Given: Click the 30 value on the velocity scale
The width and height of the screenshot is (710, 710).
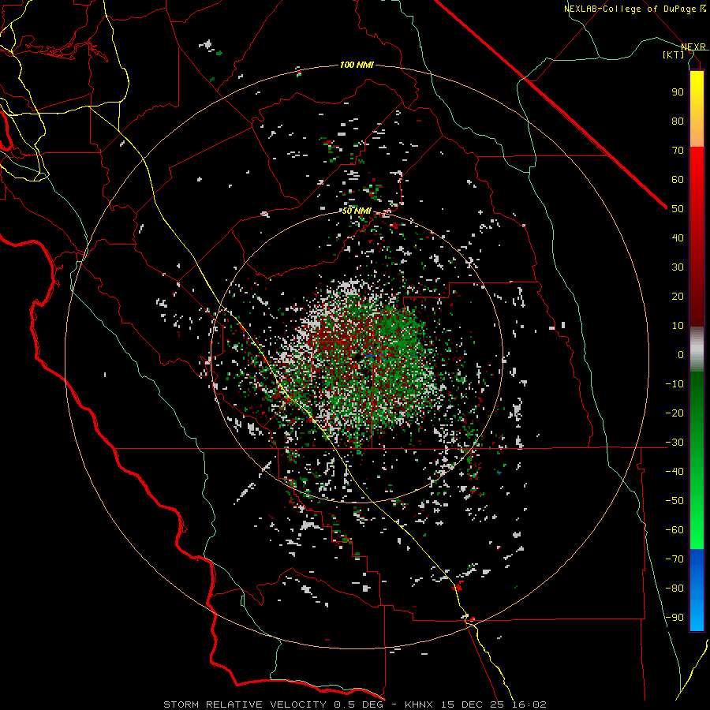Looking at the screenshot, I should [x=678, y=267].
